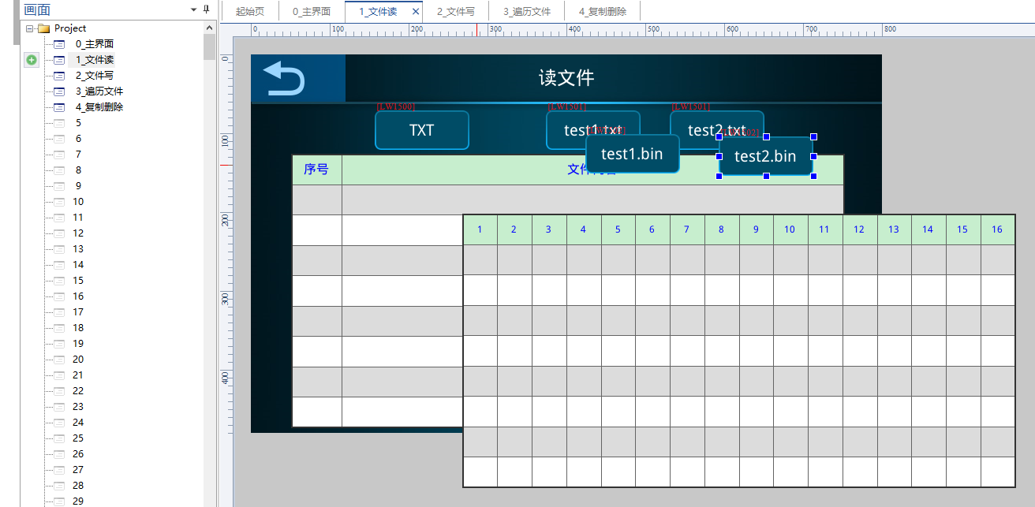The width and height of the screenshot is (1035, 507).
Task: Click scroll-up arrow of screen list
Action: [209, 28]
